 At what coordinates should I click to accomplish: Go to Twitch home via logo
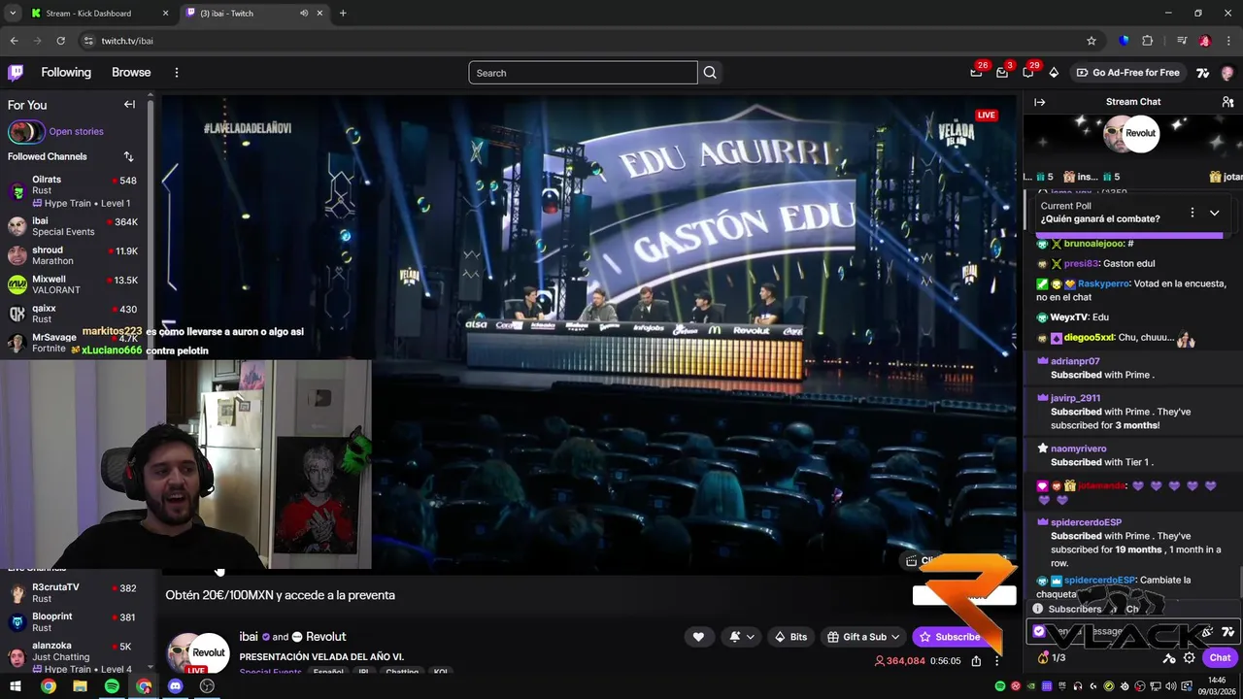[x=16, y=73]
